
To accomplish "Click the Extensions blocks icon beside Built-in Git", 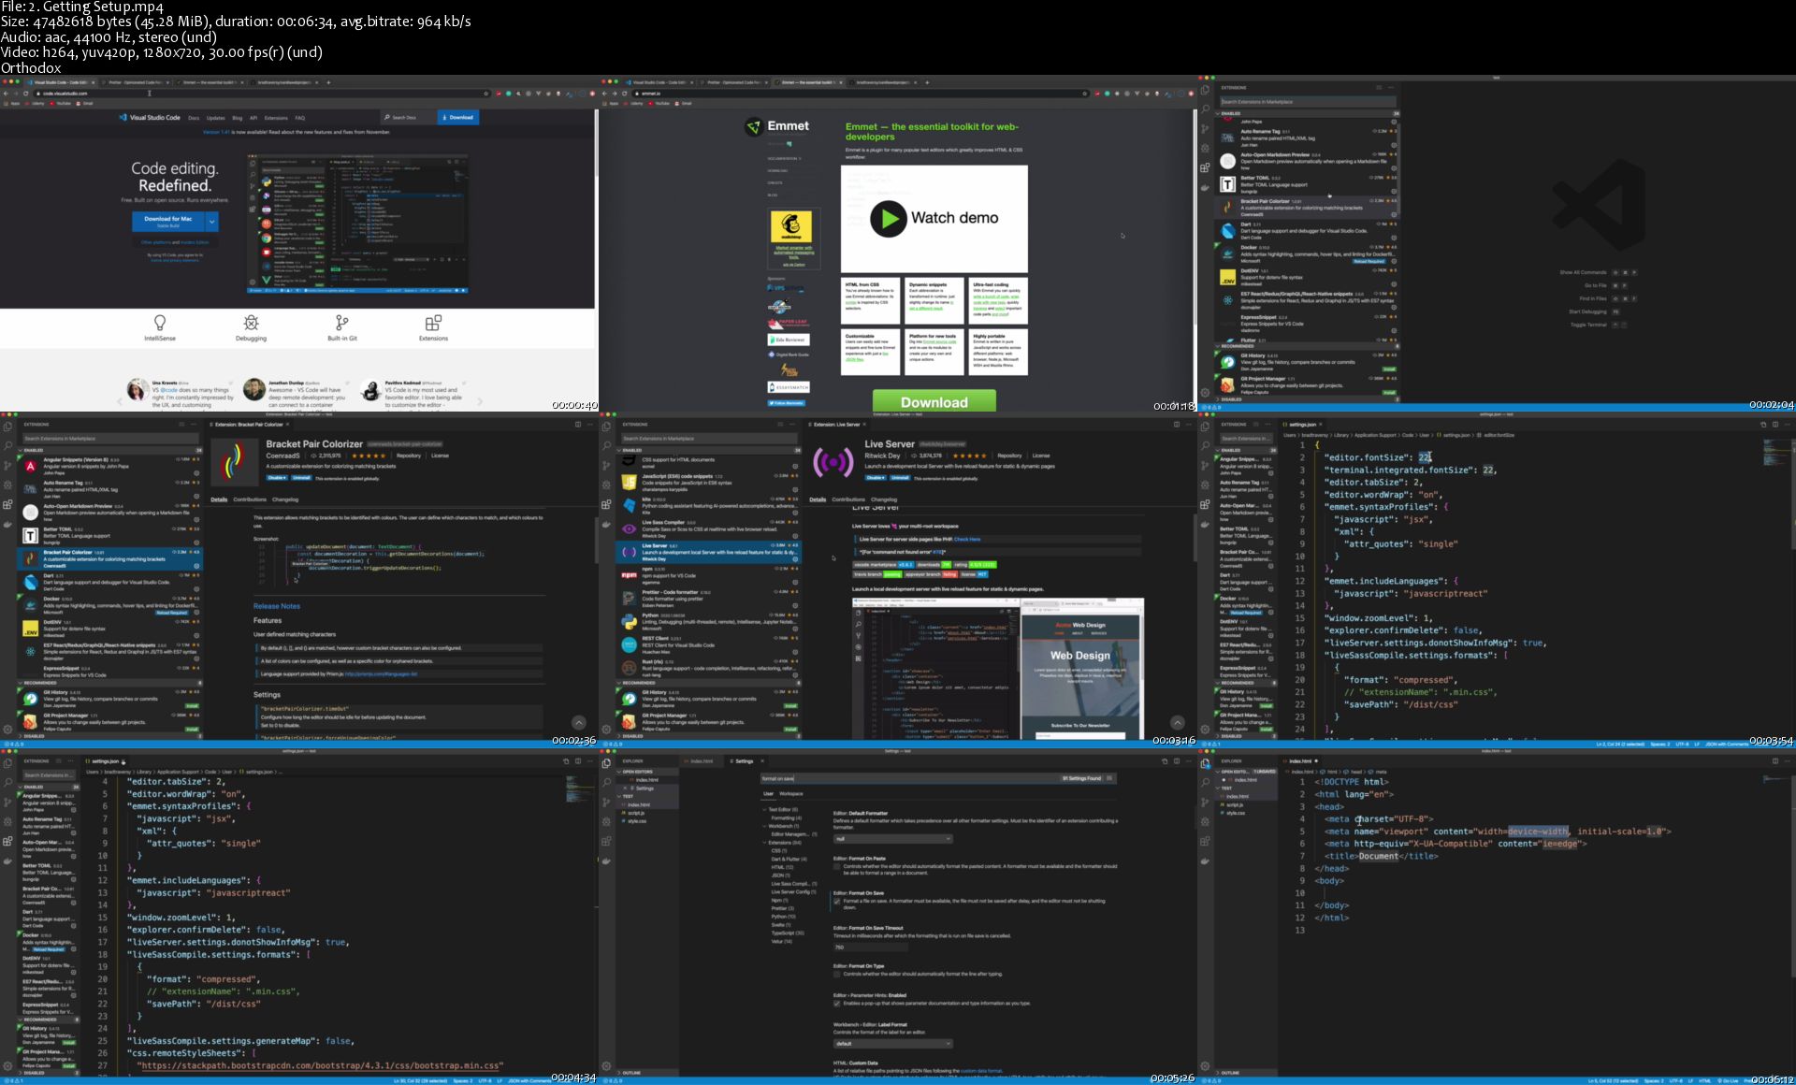I will coord(433,323).
